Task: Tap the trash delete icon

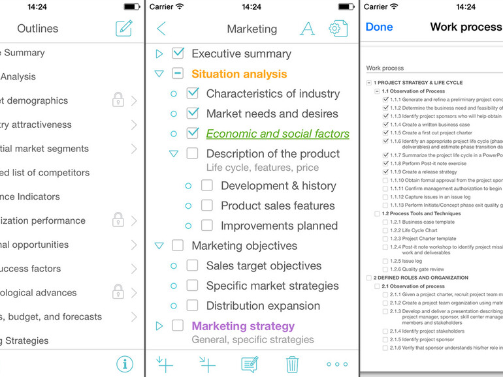Action: [292, 364]
